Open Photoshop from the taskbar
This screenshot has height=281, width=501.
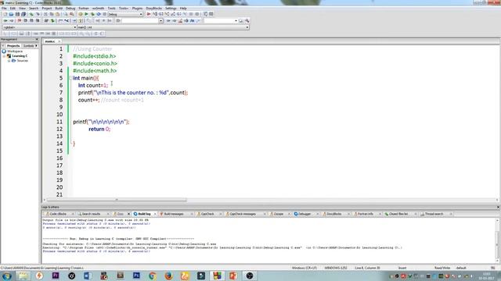click(x=136, y=276)
